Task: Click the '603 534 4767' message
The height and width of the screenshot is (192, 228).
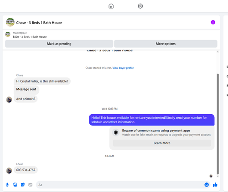Action: [26, 170]
